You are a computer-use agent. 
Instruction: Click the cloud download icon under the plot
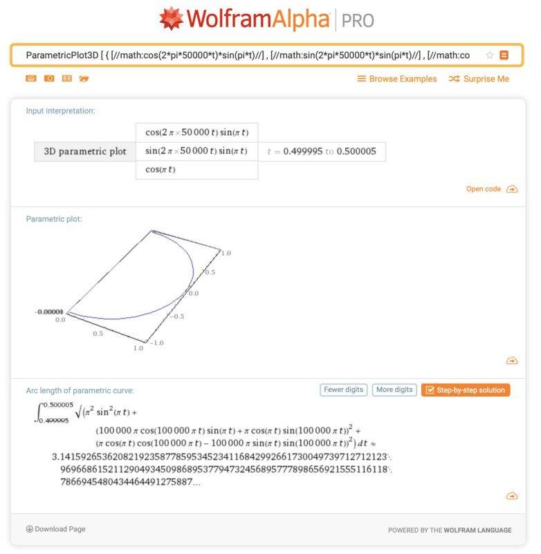click(512, 361)
